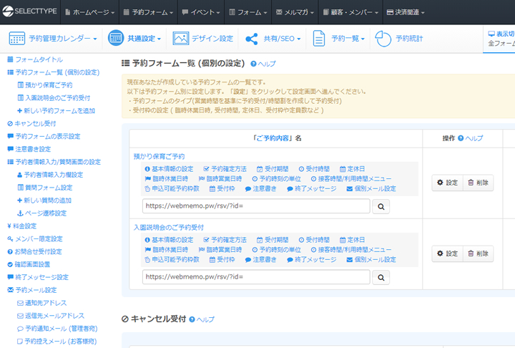Click help icon next to 操作 column header

pos(461,138)
